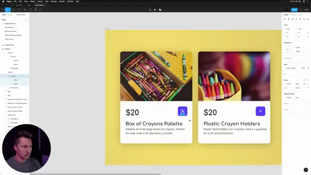Click the Box of Crayons Pallette heading
Image resolution: width=311 pixels, height=175 pixels.
click(x=154, y=123)
